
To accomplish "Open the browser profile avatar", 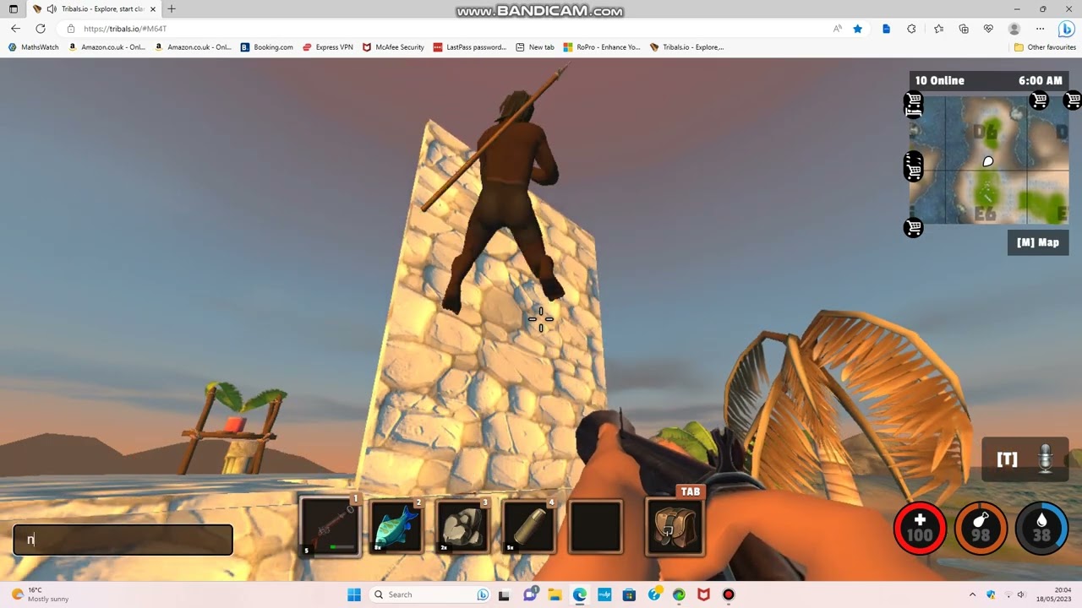I will tap(1014, 29).
